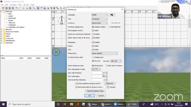Open the Help menu
Viewport: 191px width, 107px height.
point(32,5)
